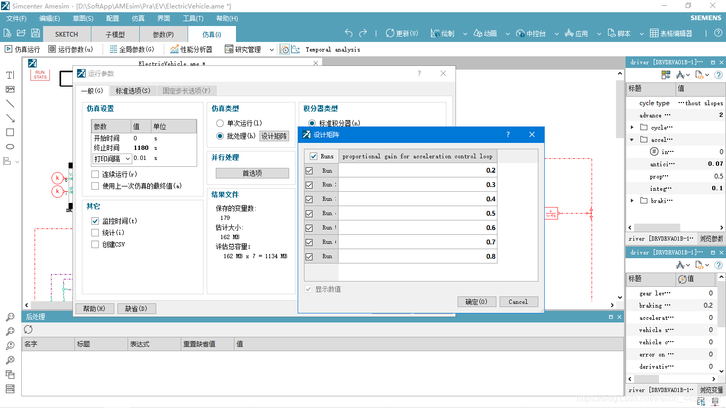Expand the braki folder in driver tree
Screen dimensions: 726x408
coord(632,201)
